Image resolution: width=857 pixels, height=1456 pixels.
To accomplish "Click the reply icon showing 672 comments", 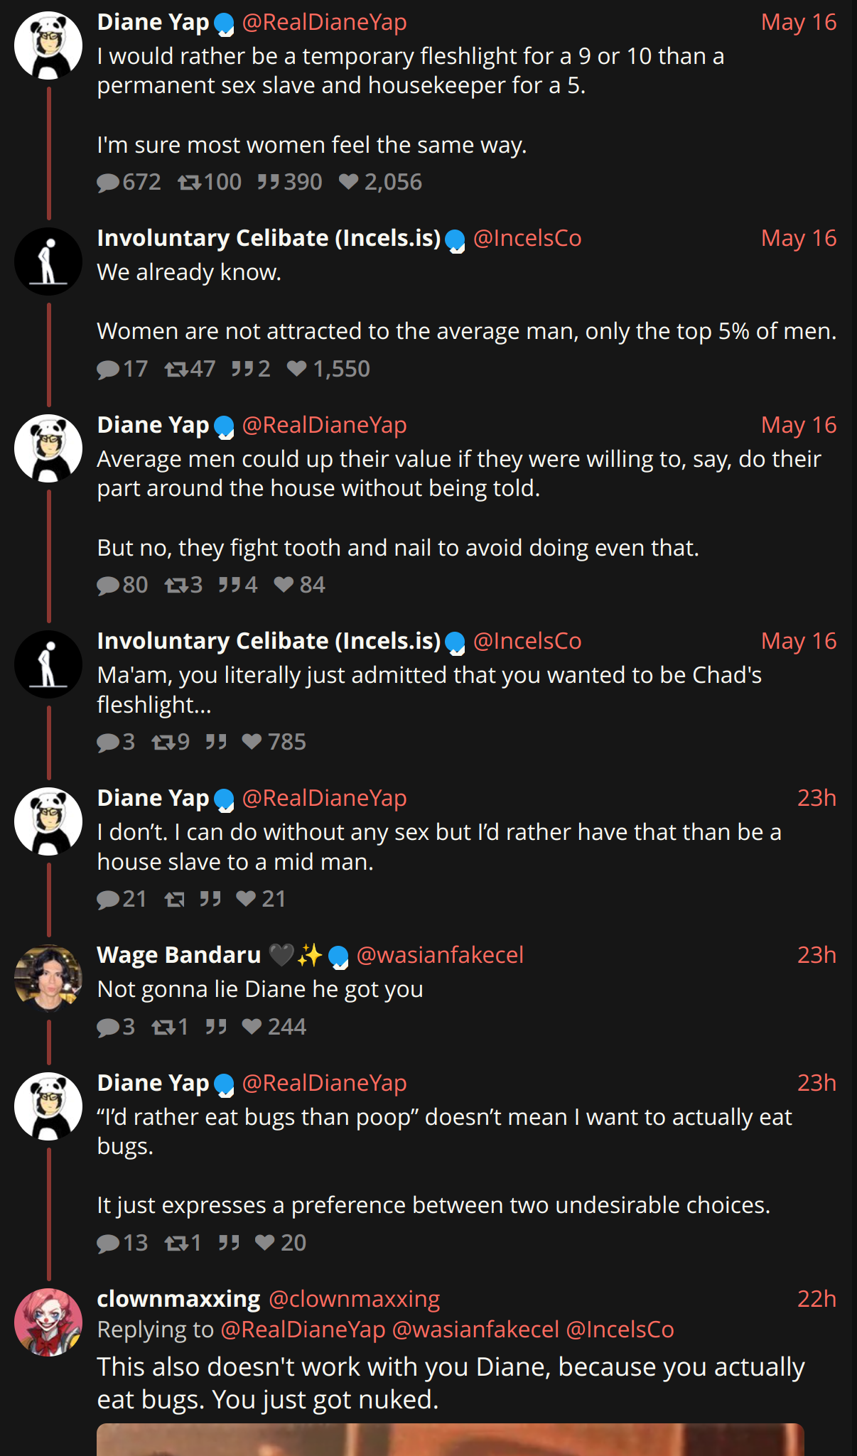I will [108, 183].
